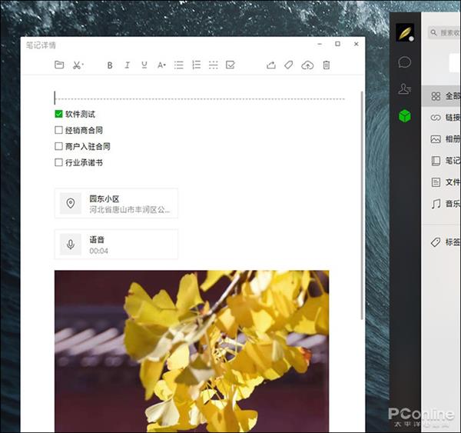Image resolution: width=461 pixels, height=433 pixels.
Task: Maximize the 笔记详情 window
Action: coord(337,44)
